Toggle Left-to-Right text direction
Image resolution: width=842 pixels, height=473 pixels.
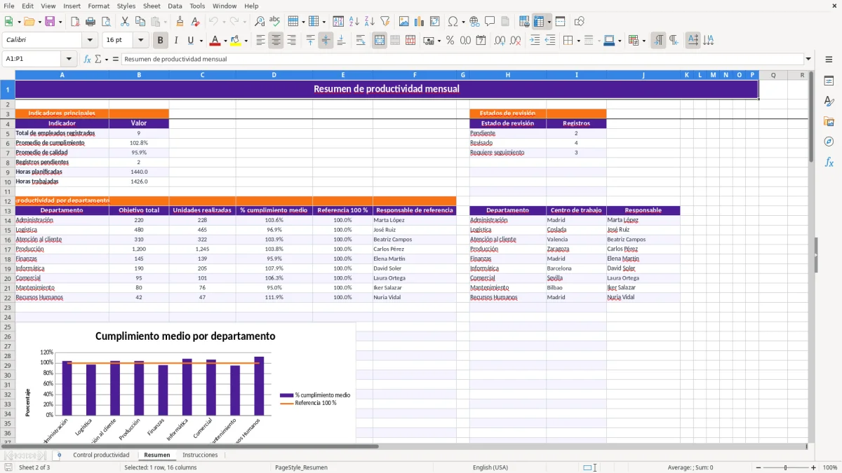658,41
